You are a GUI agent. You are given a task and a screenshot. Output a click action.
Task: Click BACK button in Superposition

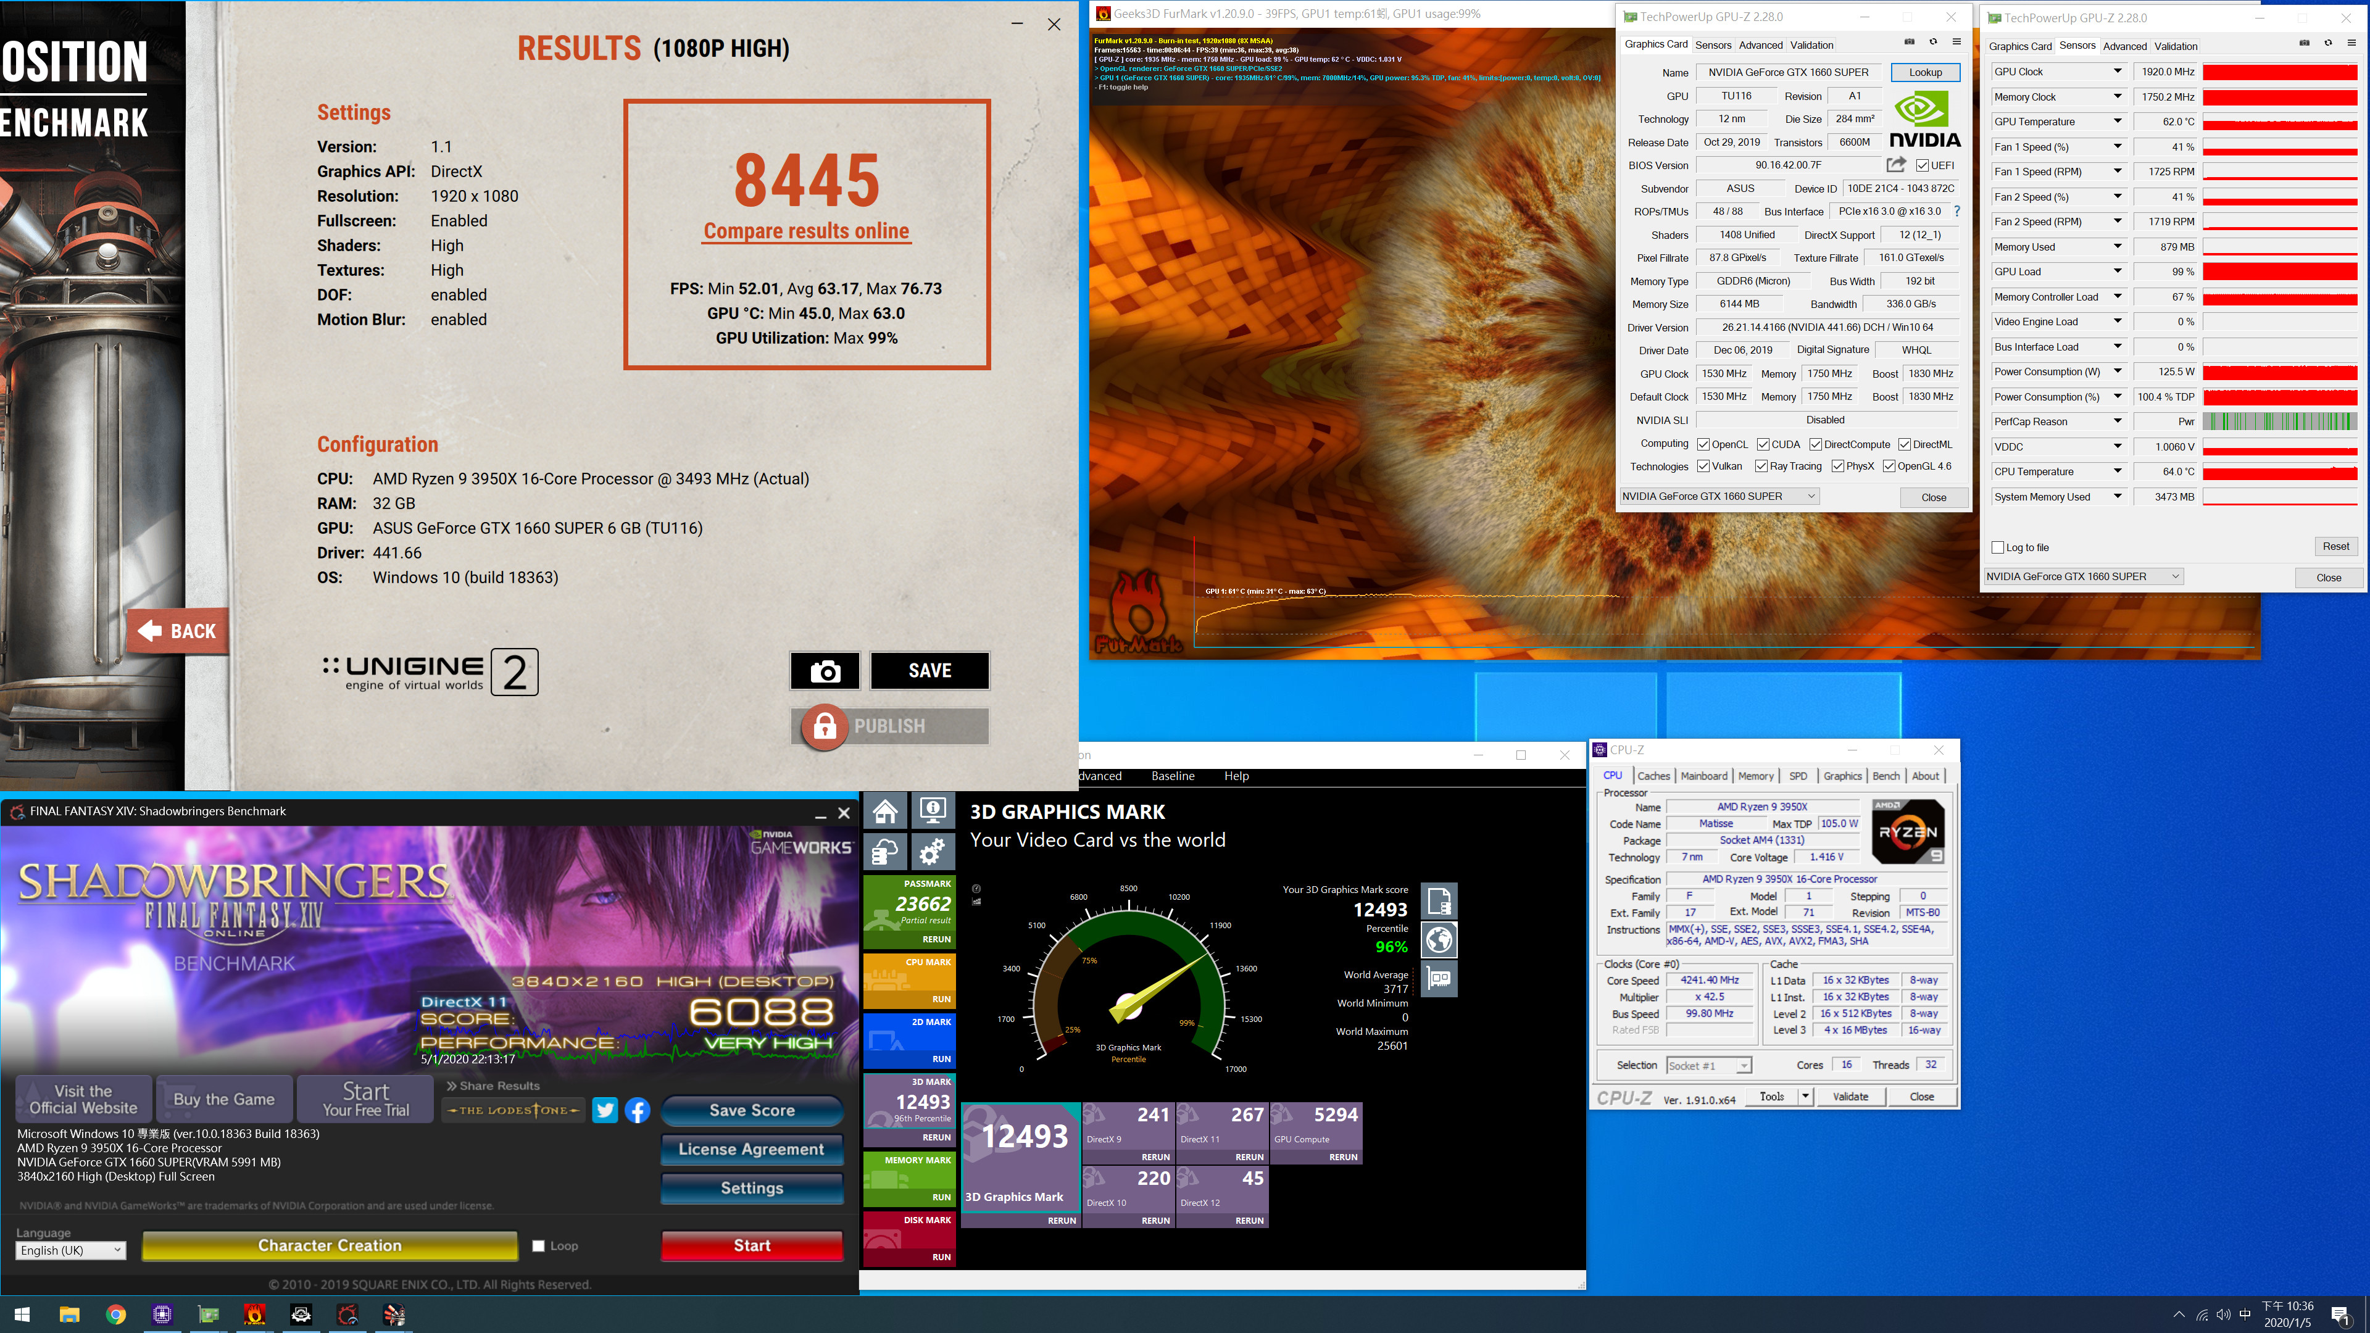[178, 631]
